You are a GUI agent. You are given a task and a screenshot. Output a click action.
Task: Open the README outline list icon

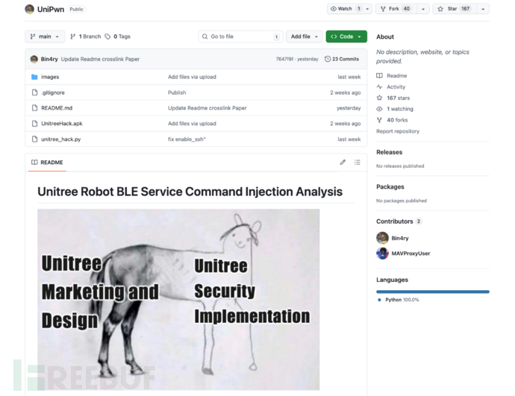point(358,163)
